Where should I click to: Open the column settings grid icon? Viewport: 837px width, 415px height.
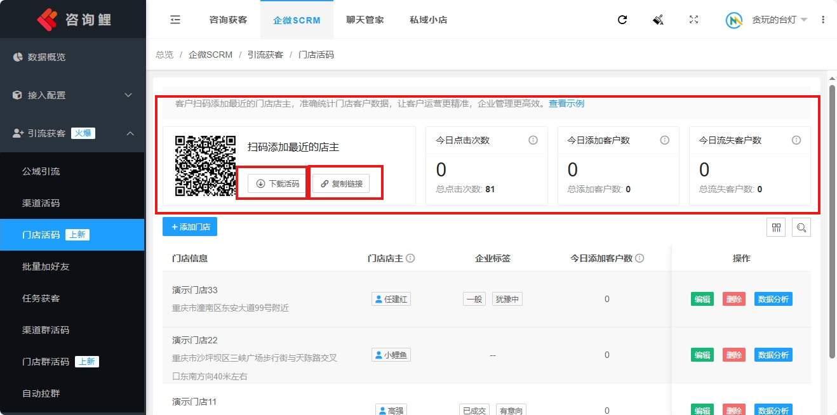click(x=776, y=227)
